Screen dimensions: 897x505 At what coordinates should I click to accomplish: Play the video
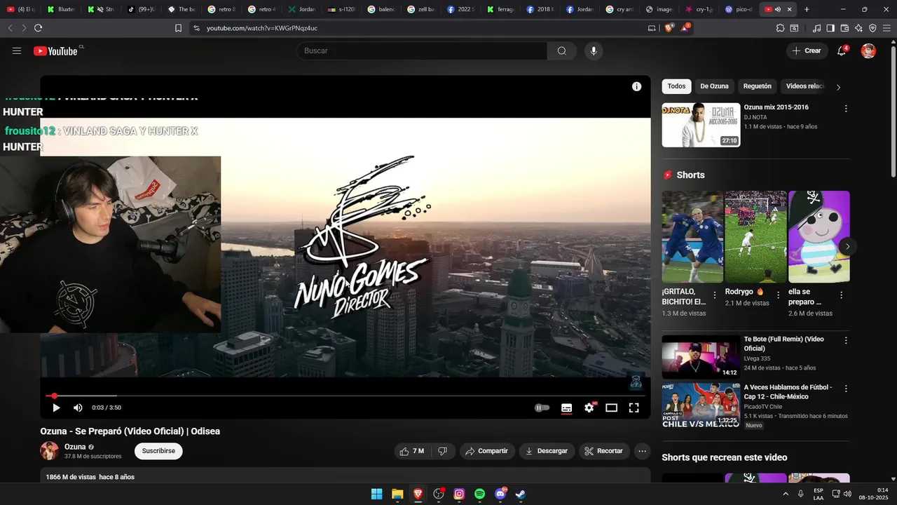56,408
